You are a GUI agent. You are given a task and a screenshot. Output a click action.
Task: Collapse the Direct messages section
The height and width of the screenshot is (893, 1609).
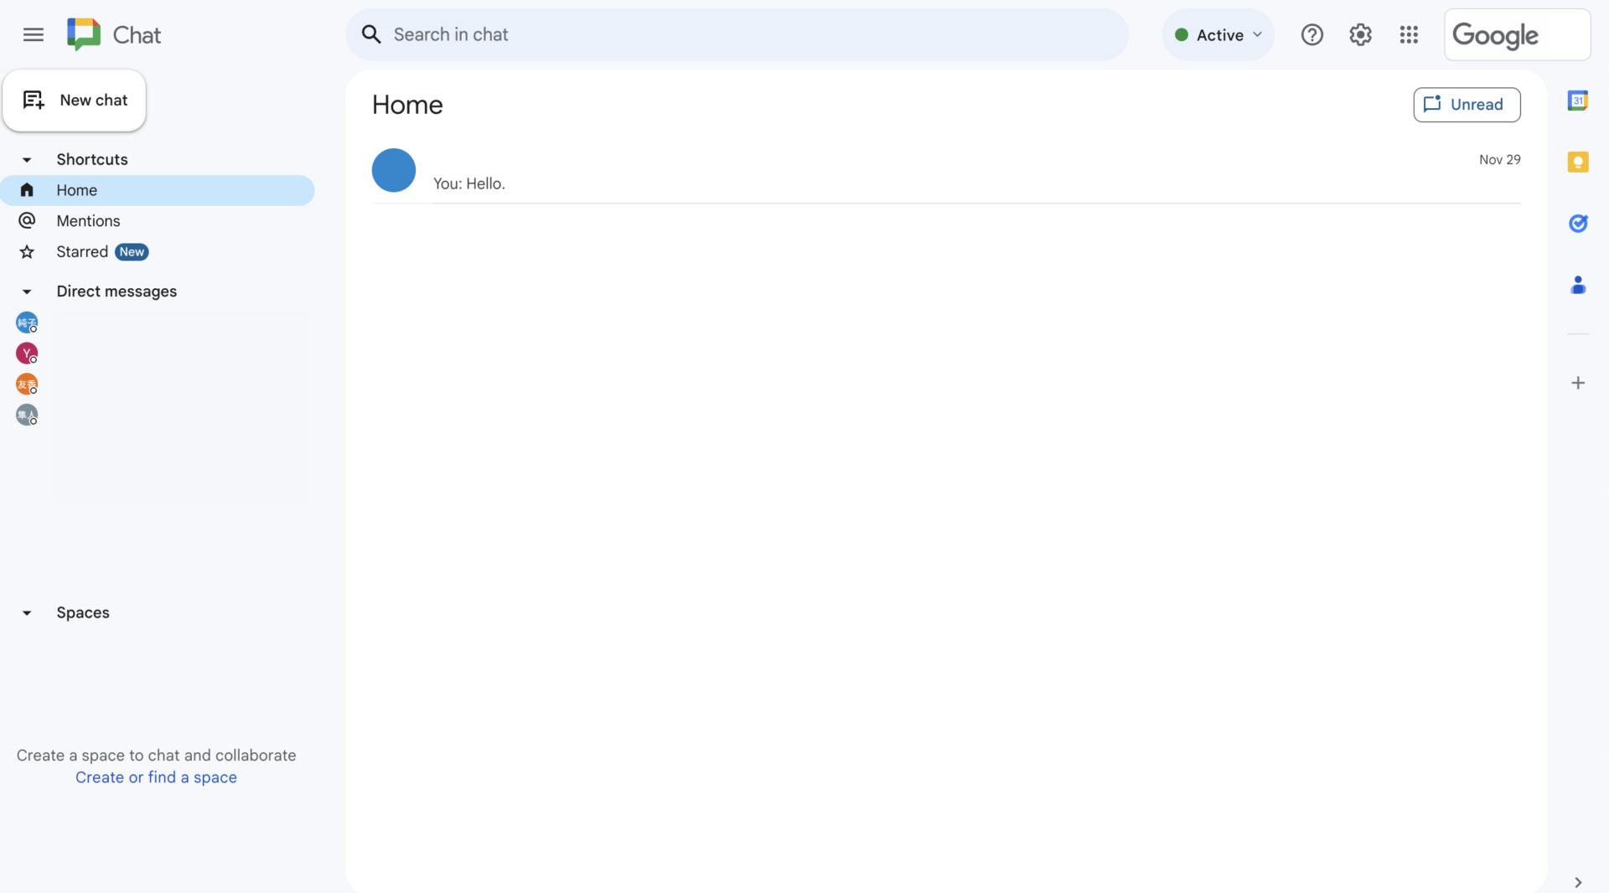coord(27,292)
